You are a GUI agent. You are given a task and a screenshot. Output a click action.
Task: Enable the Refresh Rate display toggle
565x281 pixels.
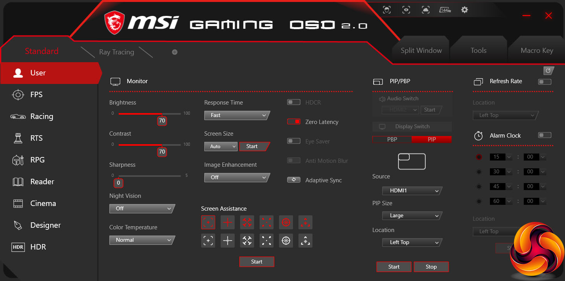pos(544,82)
